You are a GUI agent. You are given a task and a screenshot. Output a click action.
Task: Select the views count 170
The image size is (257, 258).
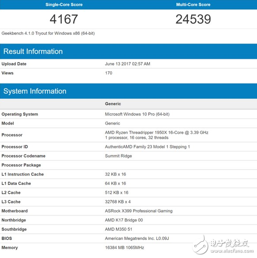pyautogui.click(x=109, y=73)
